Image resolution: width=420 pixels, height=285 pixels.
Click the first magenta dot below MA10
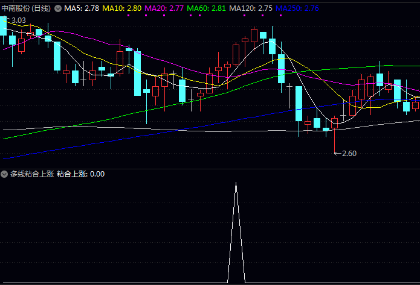coord(129,16)
